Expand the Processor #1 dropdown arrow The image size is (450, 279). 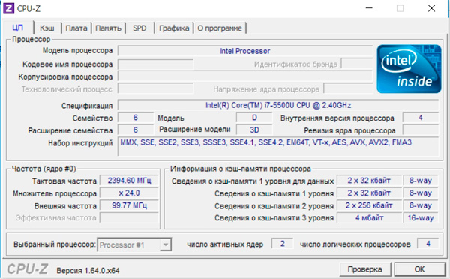(x=166, y=244)
